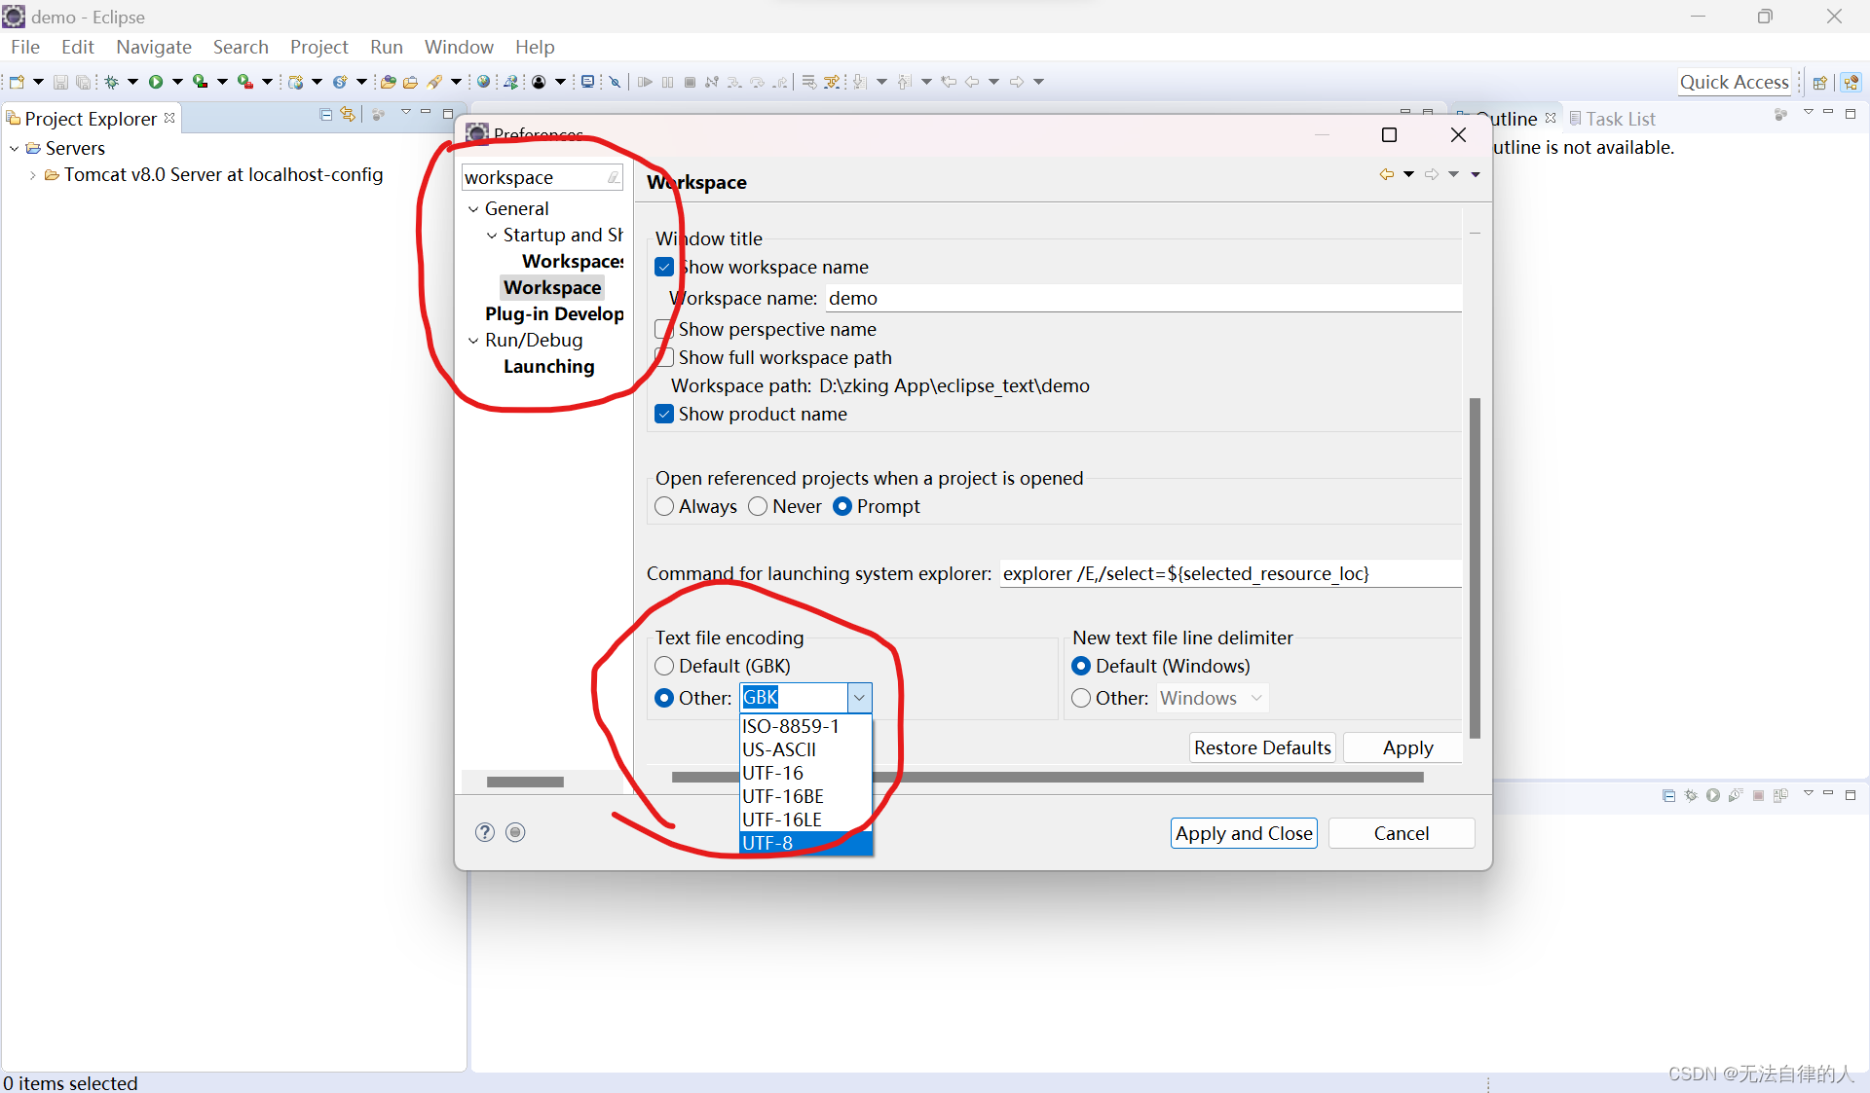Click the Apply button
Image resolution: width=1870 pixels, height=1093 pixels.
1408,746
